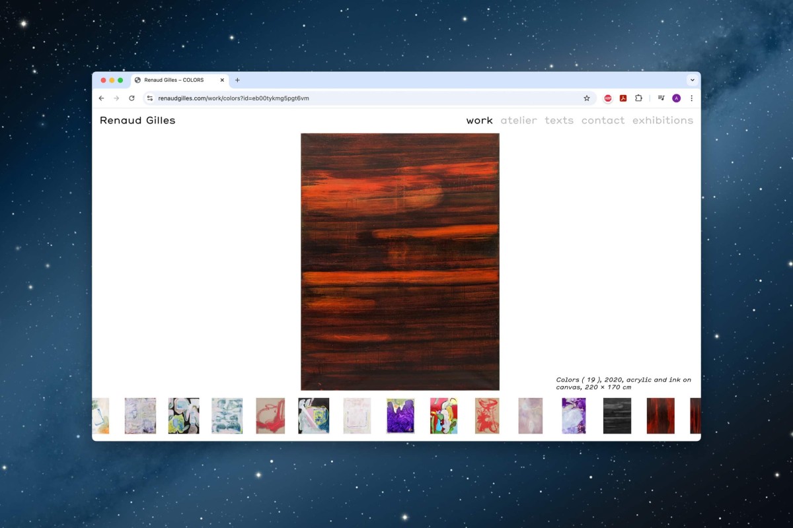Open the black and gray monochrome thumbnail

(617, 416)
